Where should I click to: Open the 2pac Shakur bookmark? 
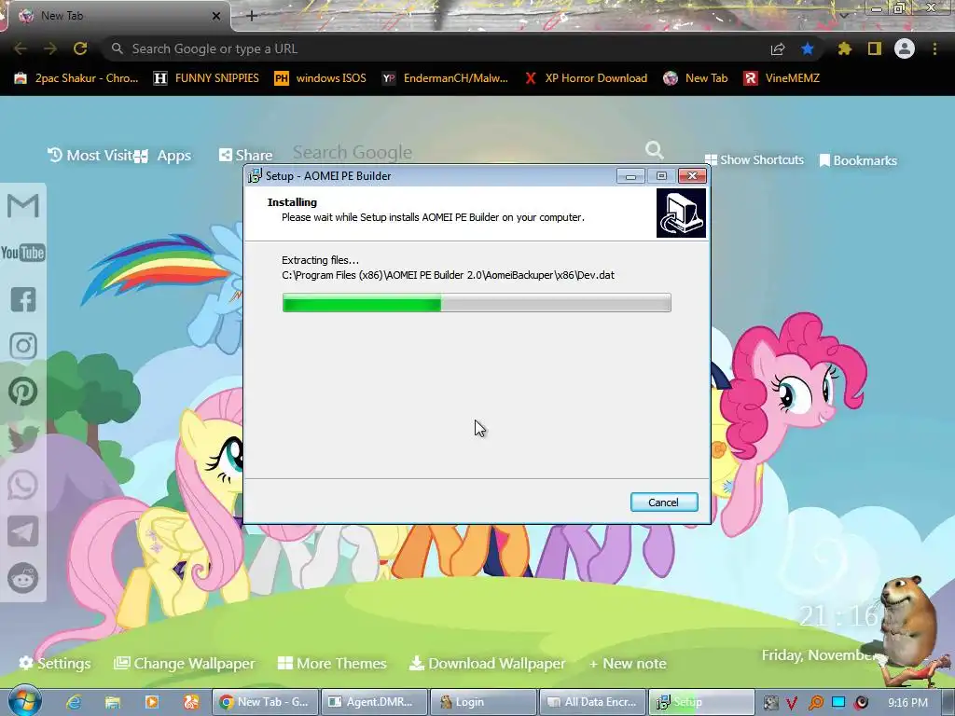[x=76, y=78]
